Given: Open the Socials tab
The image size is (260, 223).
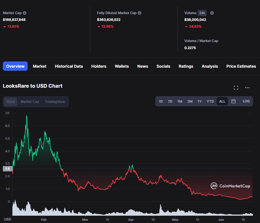Looking at the screenshot, I should 163,66.
